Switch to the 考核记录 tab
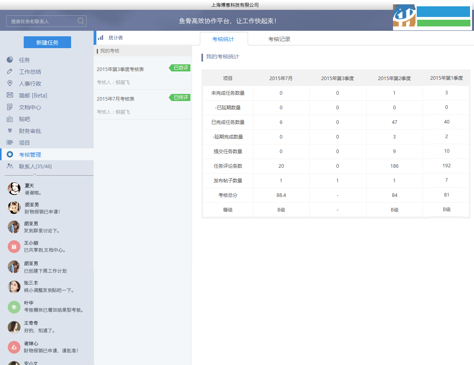Viewport: 474px width, 365px height. pyautogui.click(x=278, y=38)
